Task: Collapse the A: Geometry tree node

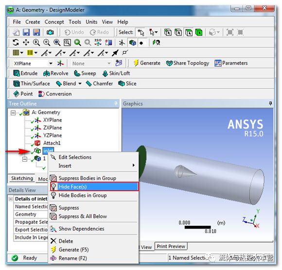Action: (13, 113)
